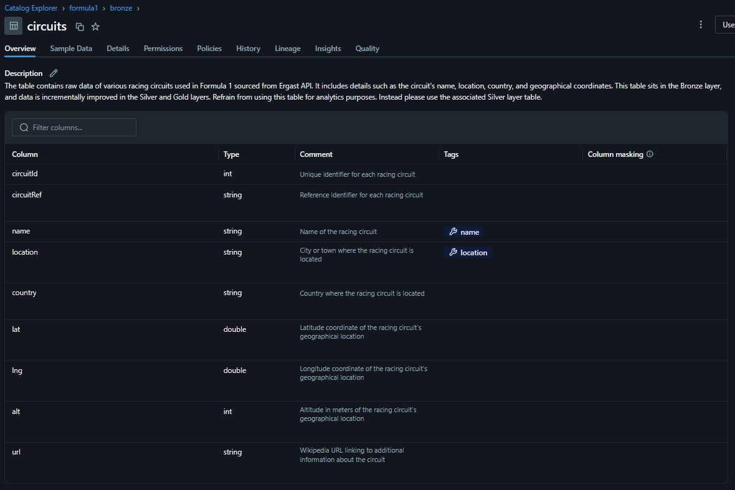Navigate to the formula1 catalog link
Image resolution: width=735 pixels, height=490 pixels.
pos(83,8)
